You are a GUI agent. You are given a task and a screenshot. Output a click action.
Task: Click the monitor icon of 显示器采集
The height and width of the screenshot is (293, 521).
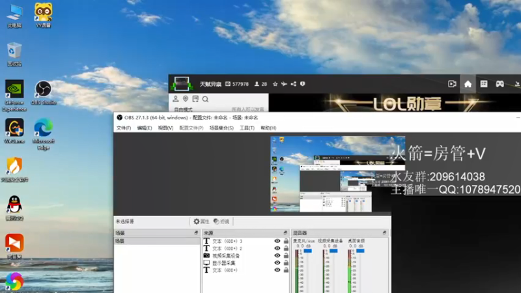206,263
